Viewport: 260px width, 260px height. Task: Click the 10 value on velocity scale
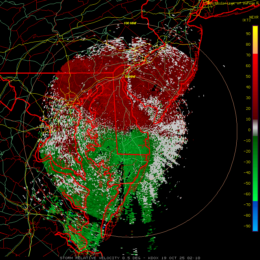coord(248,119)
